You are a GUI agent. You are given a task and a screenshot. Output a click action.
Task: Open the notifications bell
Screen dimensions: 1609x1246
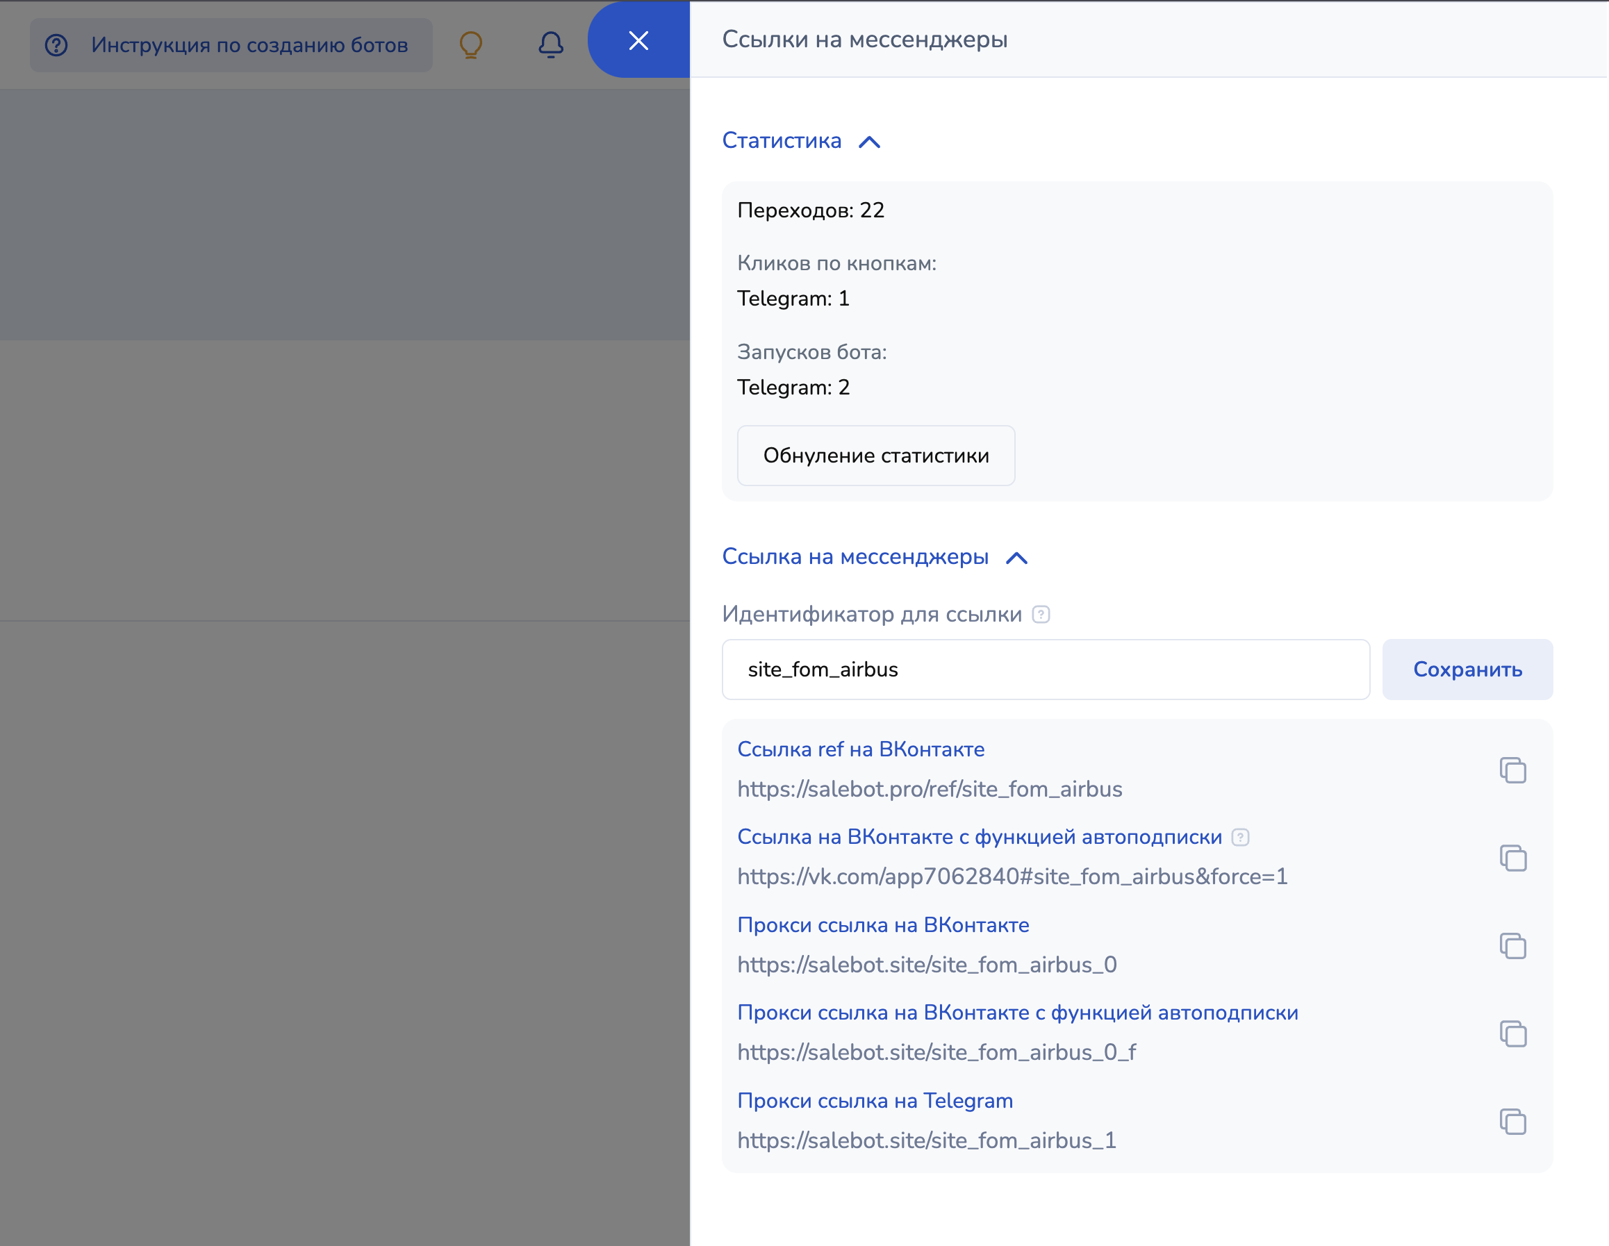pyautogui.click(x=550, y=45)
